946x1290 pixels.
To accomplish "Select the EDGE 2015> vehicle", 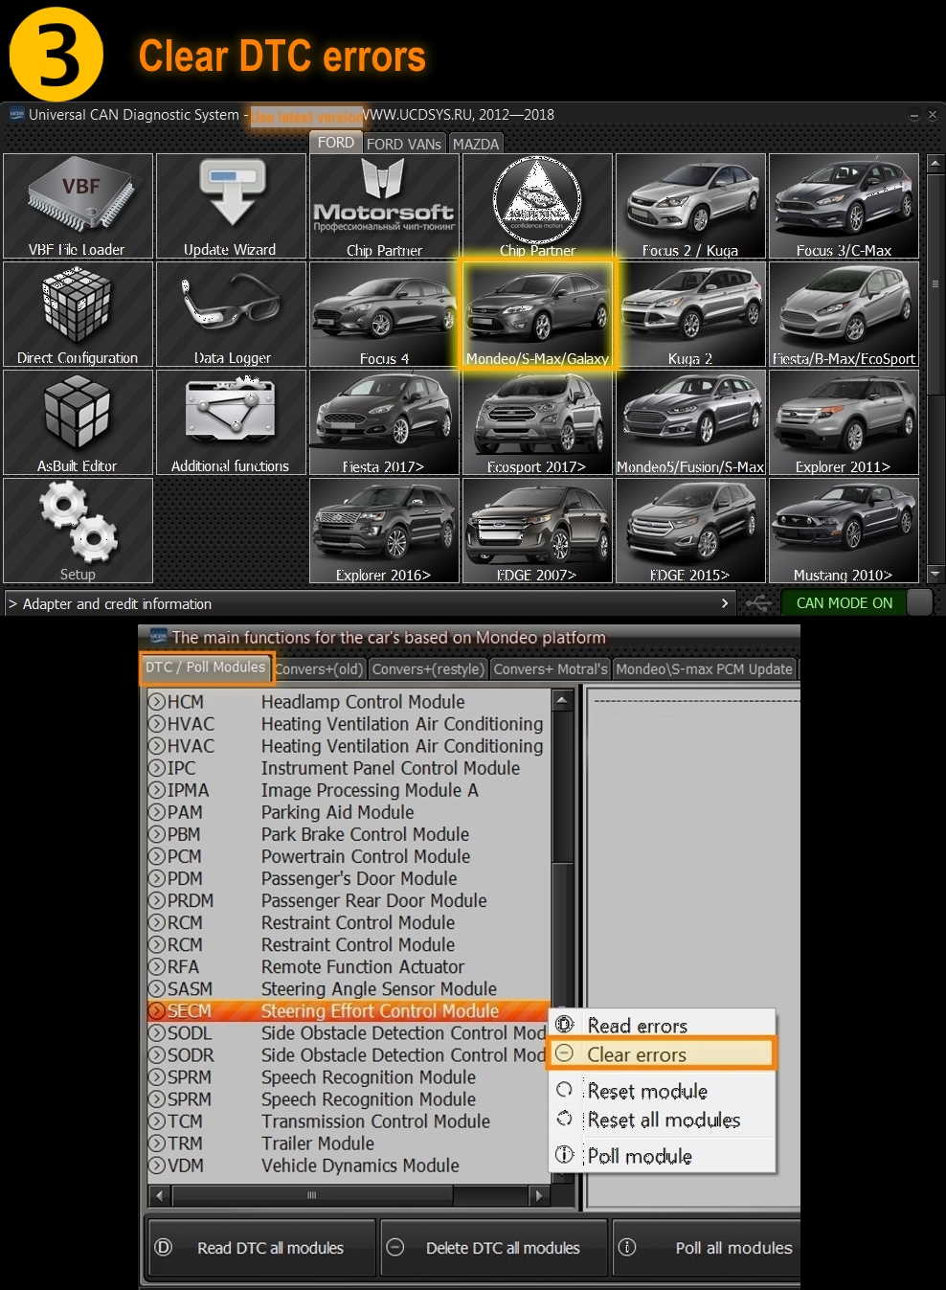I will [690, 531].
